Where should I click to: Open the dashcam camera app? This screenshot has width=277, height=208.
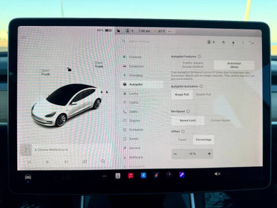click(169, 175)
